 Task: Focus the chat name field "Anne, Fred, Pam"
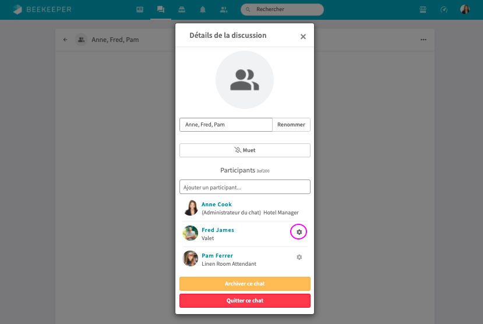[x=226, y=125]
